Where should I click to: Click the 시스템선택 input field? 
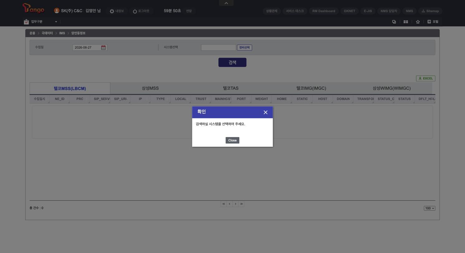(x=218, y=48)
